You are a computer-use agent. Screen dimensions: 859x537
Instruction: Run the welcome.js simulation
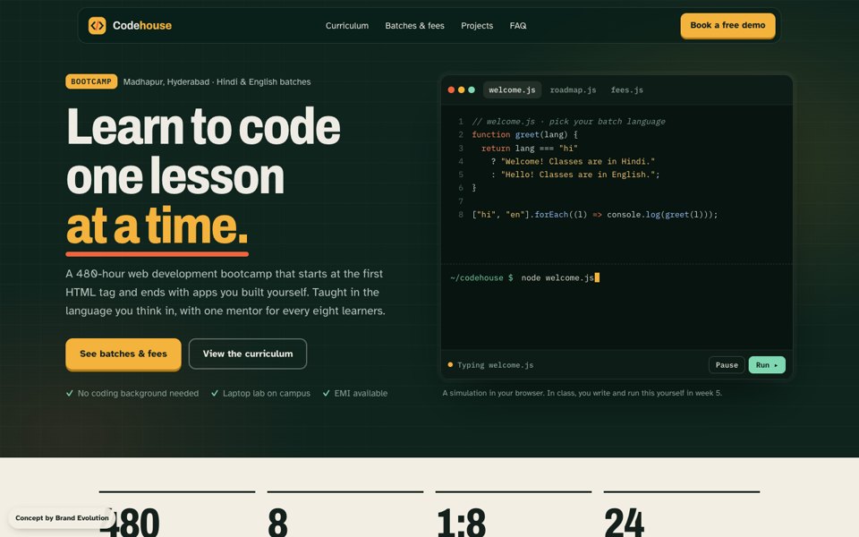coord(767,365)
